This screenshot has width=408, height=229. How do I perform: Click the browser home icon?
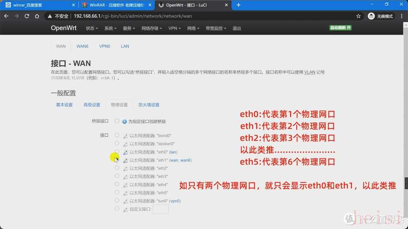pos(37,16)
